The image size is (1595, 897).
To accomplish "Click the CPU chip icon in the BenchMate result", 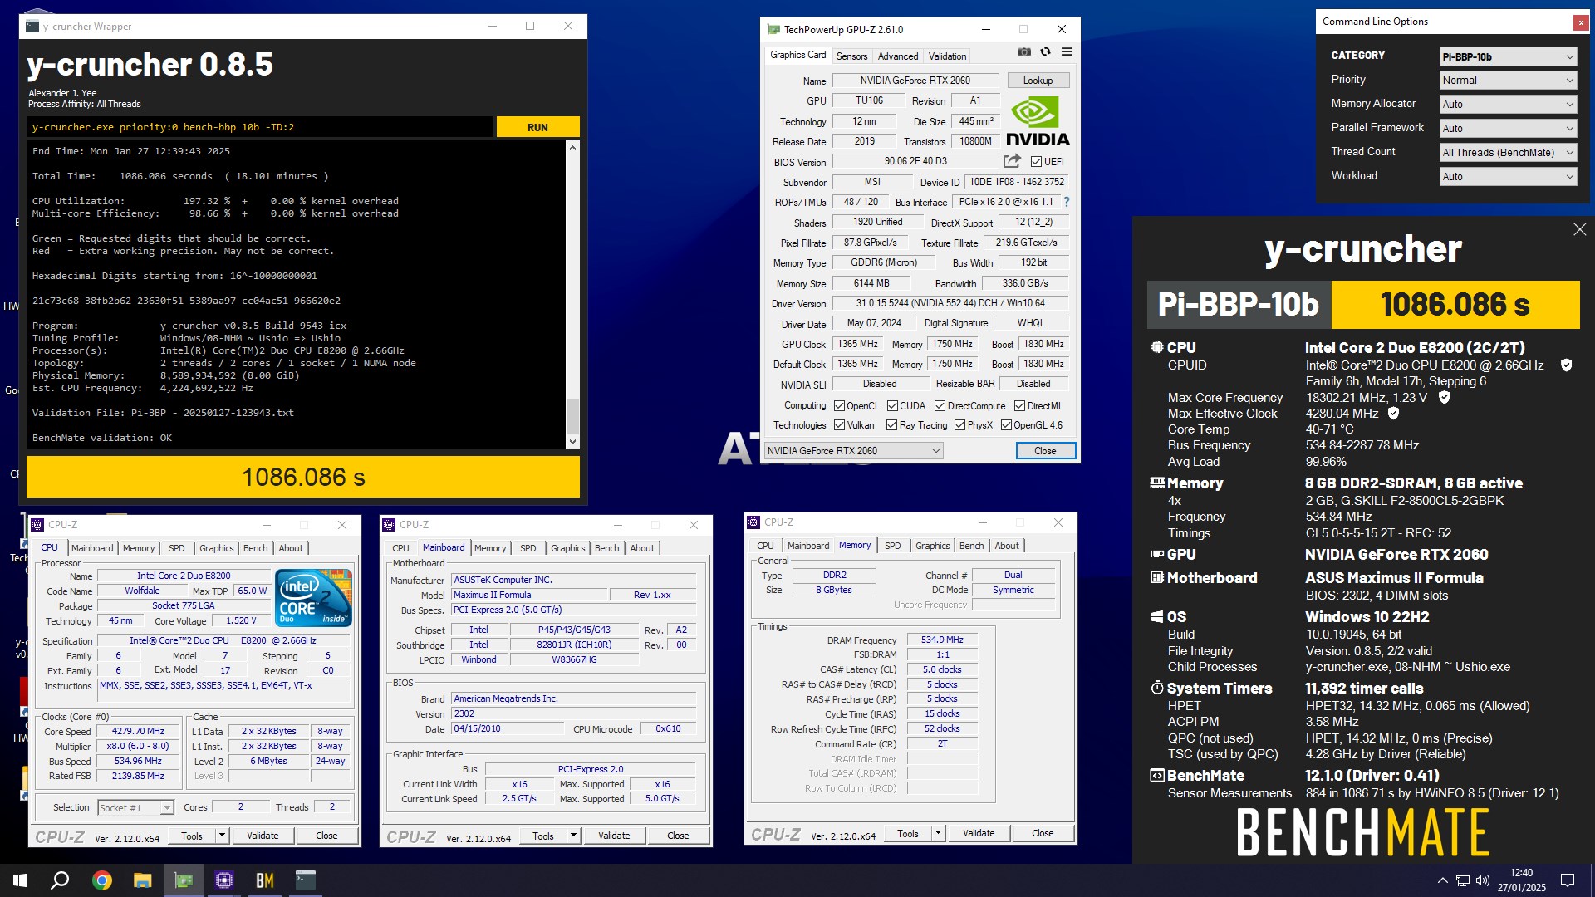I will coord(1156,347).
